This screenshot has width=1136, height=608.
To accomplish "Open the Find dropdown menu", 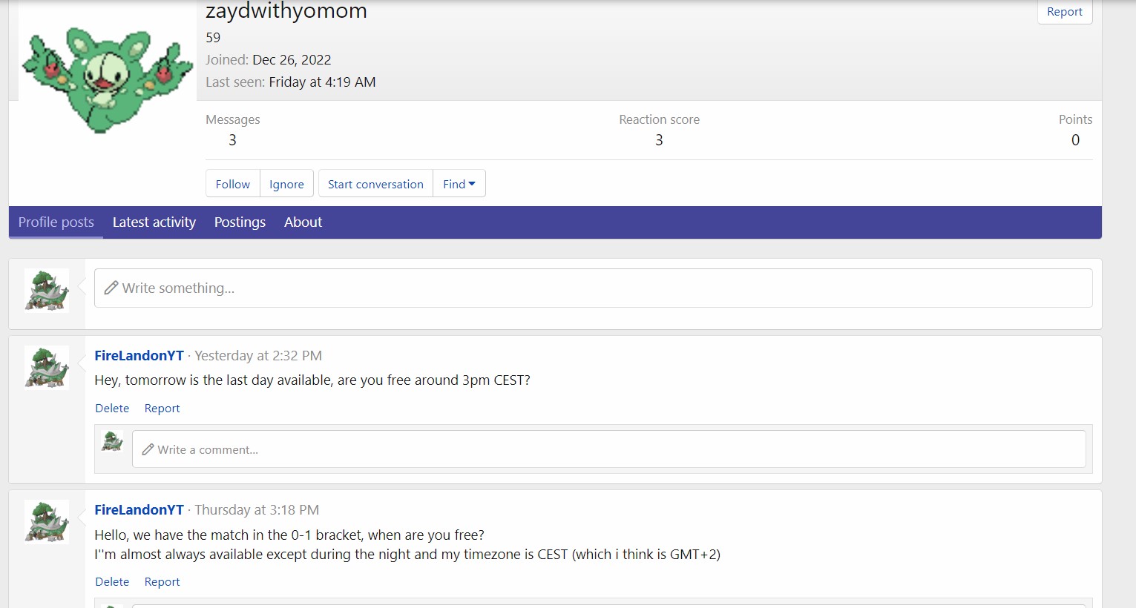I will [459, 184].
